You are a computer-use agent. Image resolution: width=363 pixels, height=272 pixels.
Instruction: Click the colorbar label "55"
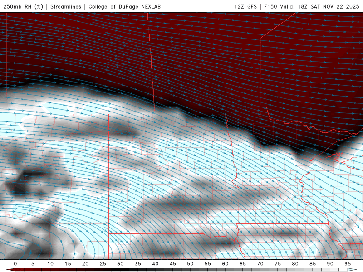208,264
